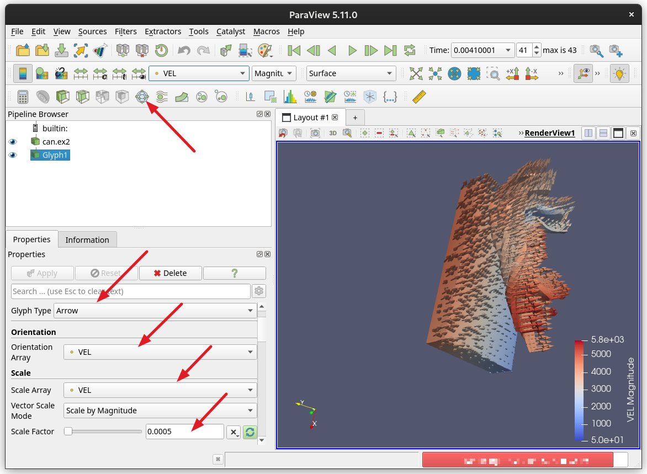The image size is (647, 474).
Task: Click the Python shell braces icon
Action: tap(390, 97)
